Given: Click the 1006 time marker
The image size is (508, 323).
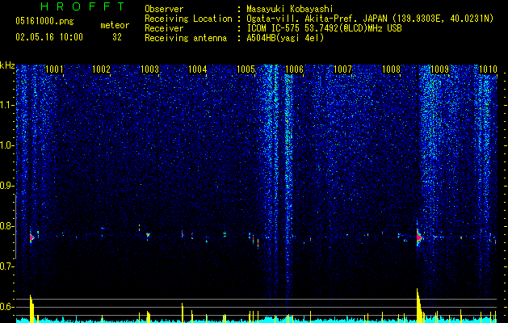Looking at the screenshot, I should (295, 69).
